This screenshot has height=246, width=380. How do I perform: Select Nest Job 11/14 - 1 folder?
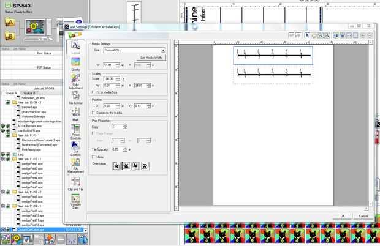point(29,206)
